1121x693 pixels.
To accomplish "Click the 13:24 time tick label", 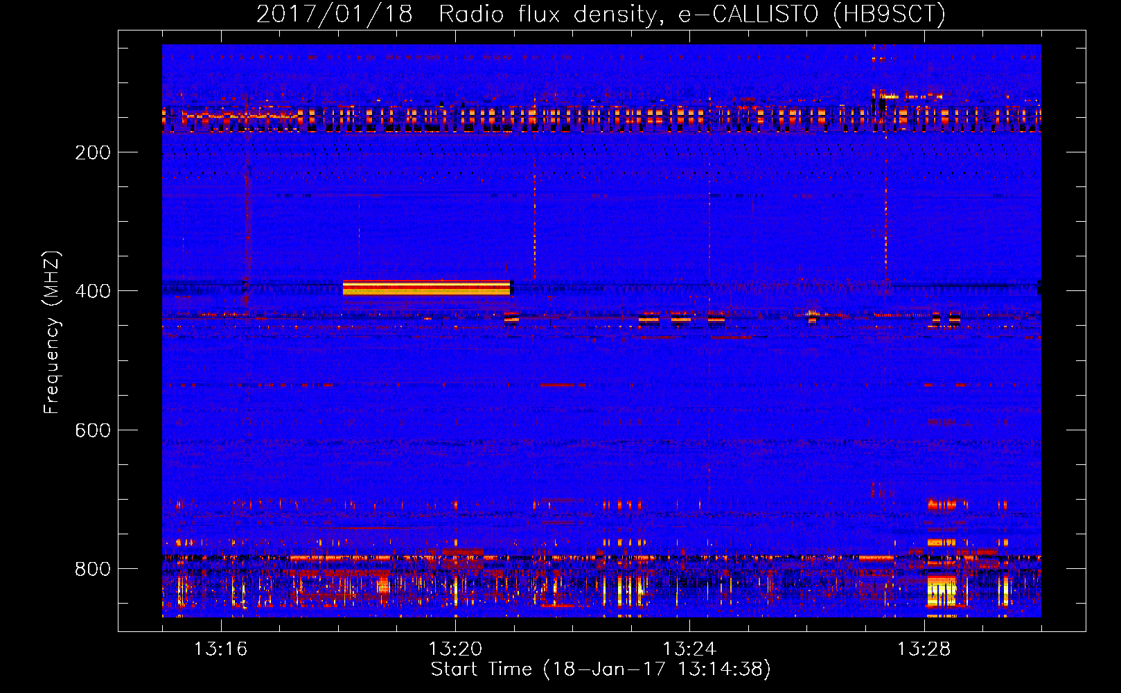I will [x=689, y=649].
